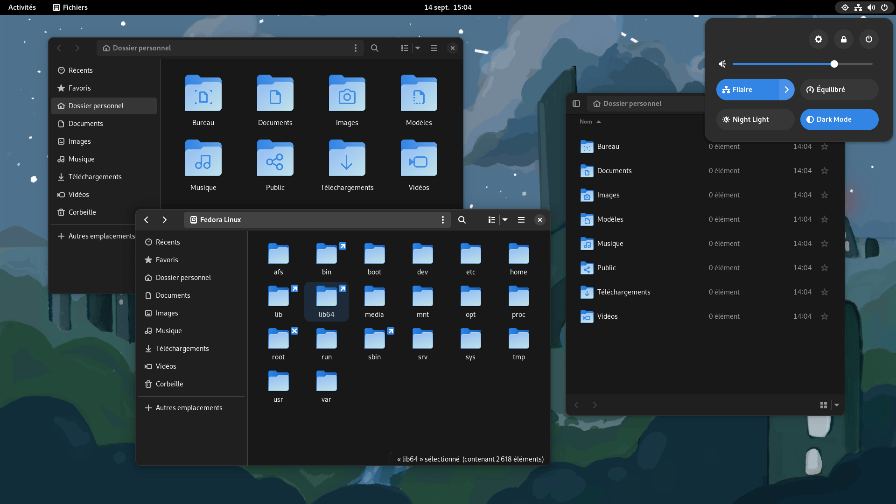Adjust the volume slider
896x504 pixels.
pyautogui.click(x=834, y=64)
